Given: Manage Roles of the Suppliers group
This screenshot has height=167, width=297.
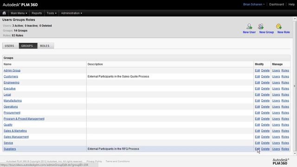Looking at the screenshot, I should [x=285, y=149].
